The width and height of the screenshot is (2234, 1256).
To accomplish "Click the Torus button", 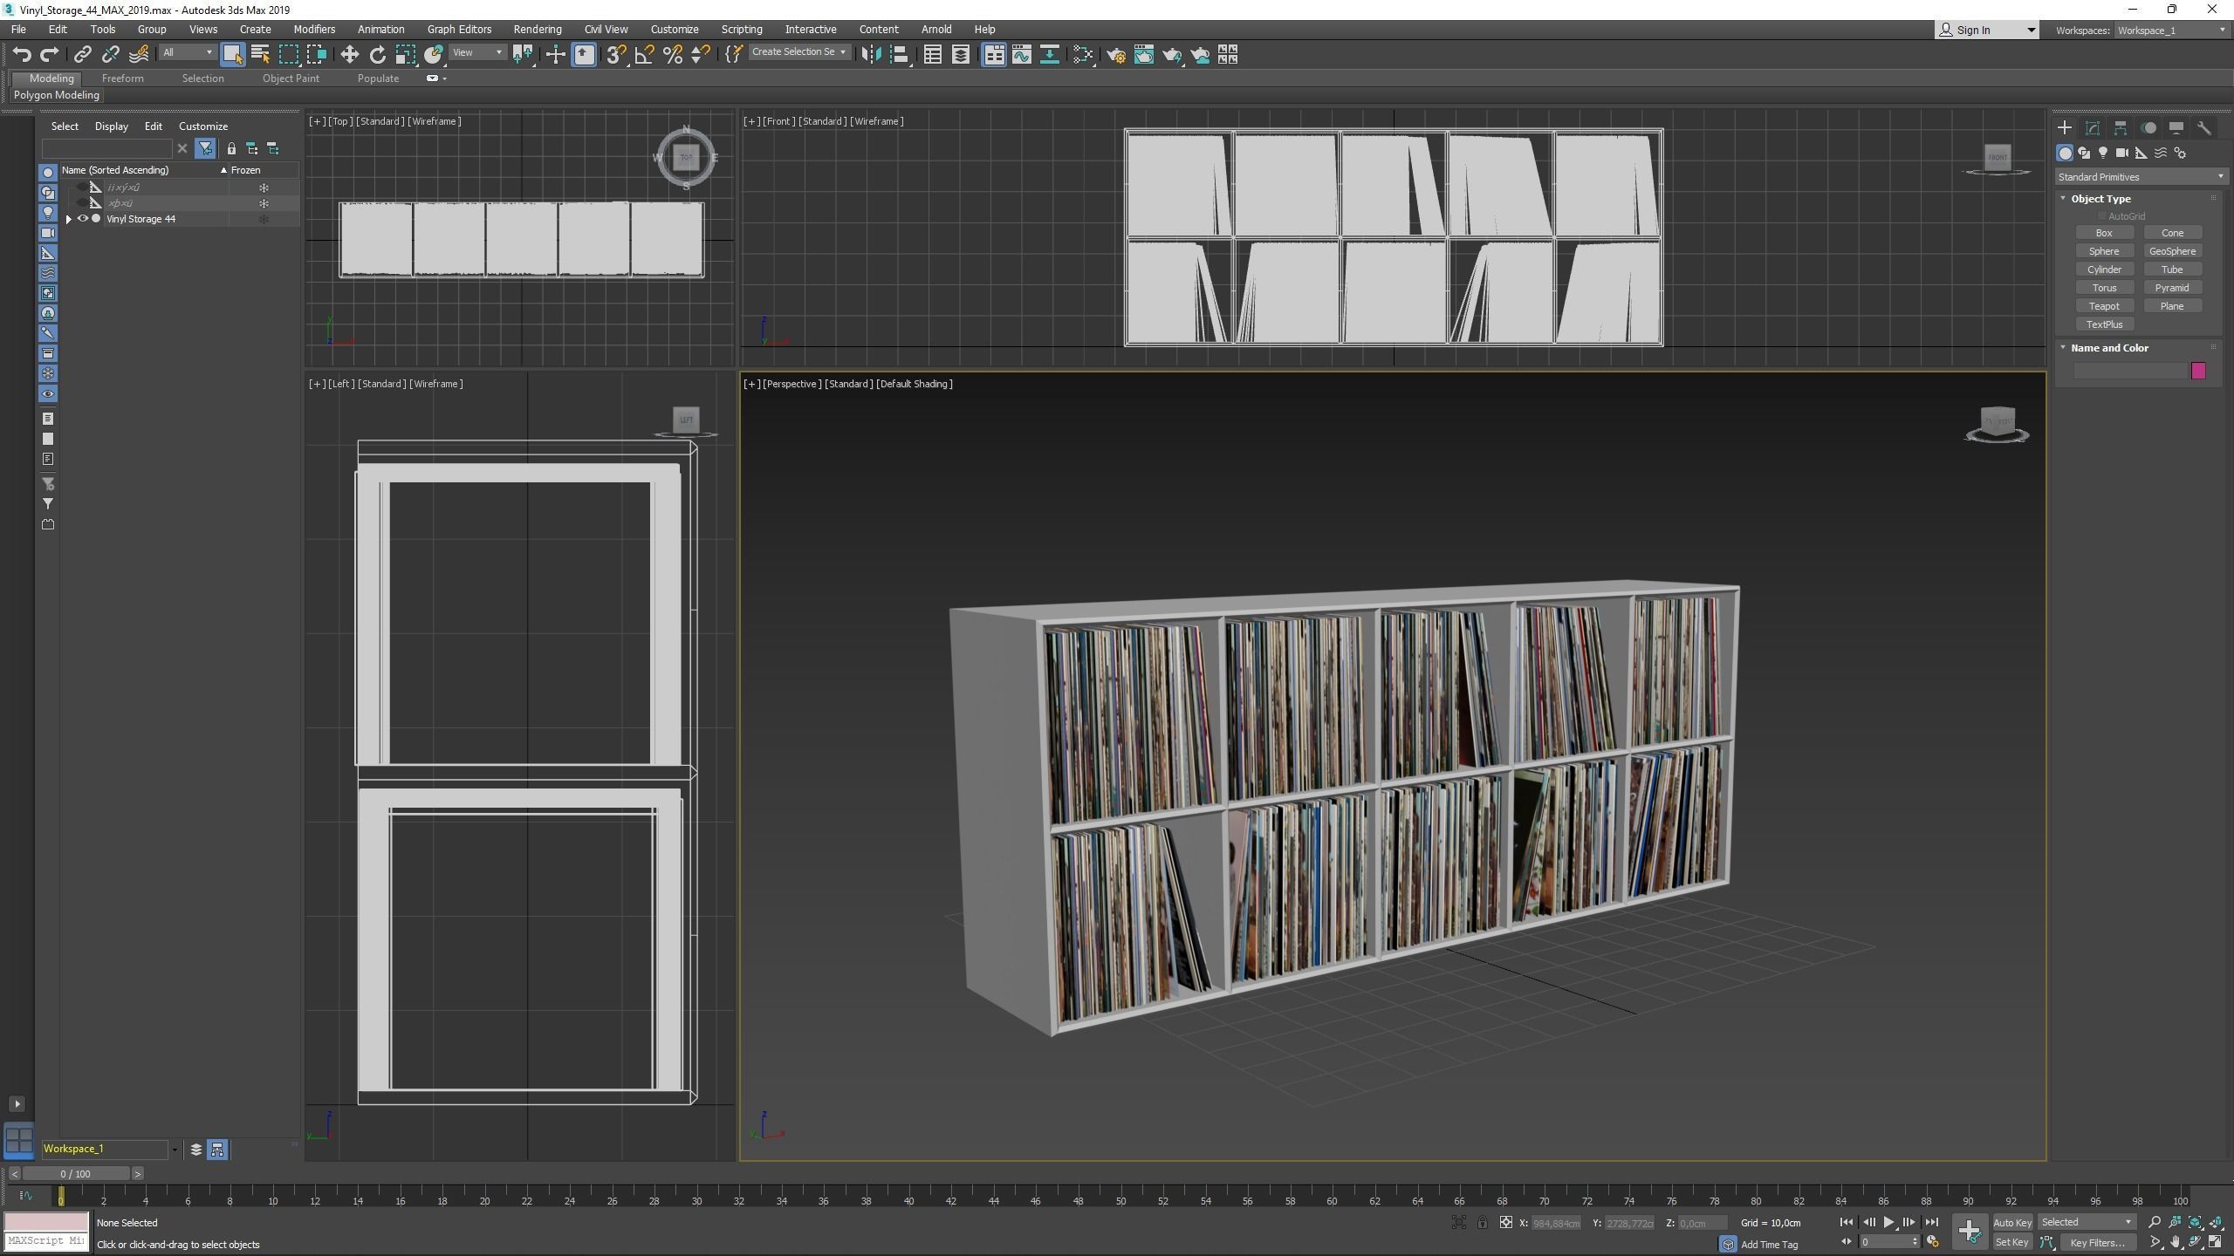I will point(2104,288).
